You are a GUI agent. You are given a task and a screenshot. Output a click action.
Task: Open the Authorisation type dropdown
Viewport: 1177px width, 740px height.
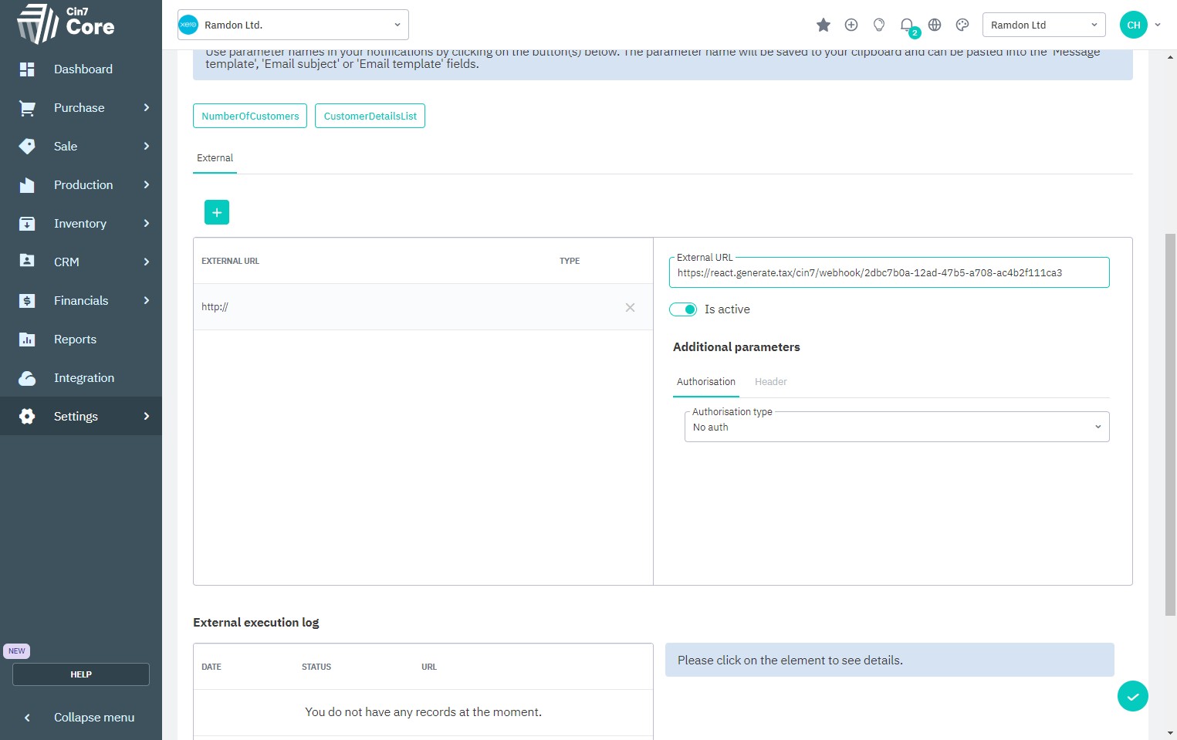click(896, 427)
